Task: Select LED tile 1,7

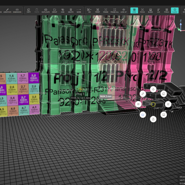Action: pyautogui.click(x=23, y=78)
